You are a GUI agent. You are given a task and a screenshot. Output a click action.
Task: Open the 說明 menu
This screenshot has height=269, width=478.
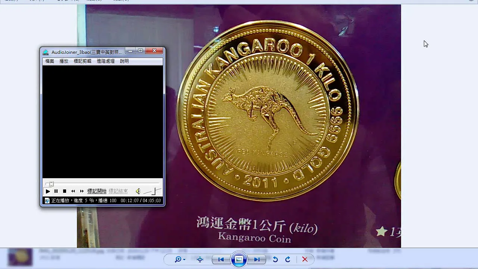124,61
